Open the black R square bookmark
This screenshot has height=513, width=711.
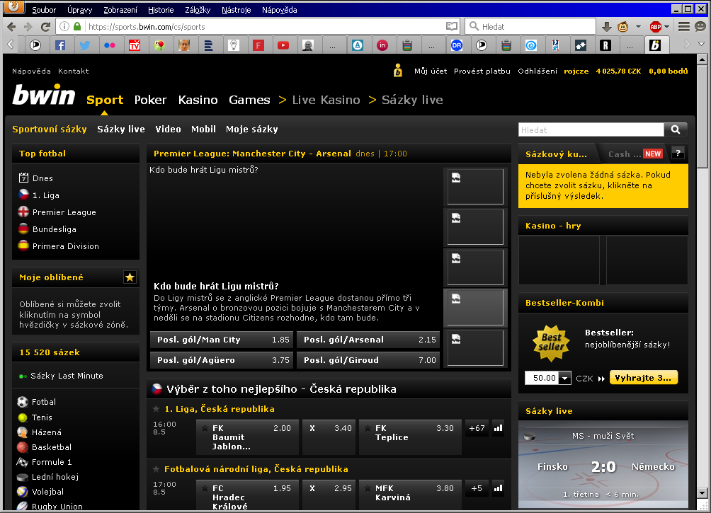point(605,45)
